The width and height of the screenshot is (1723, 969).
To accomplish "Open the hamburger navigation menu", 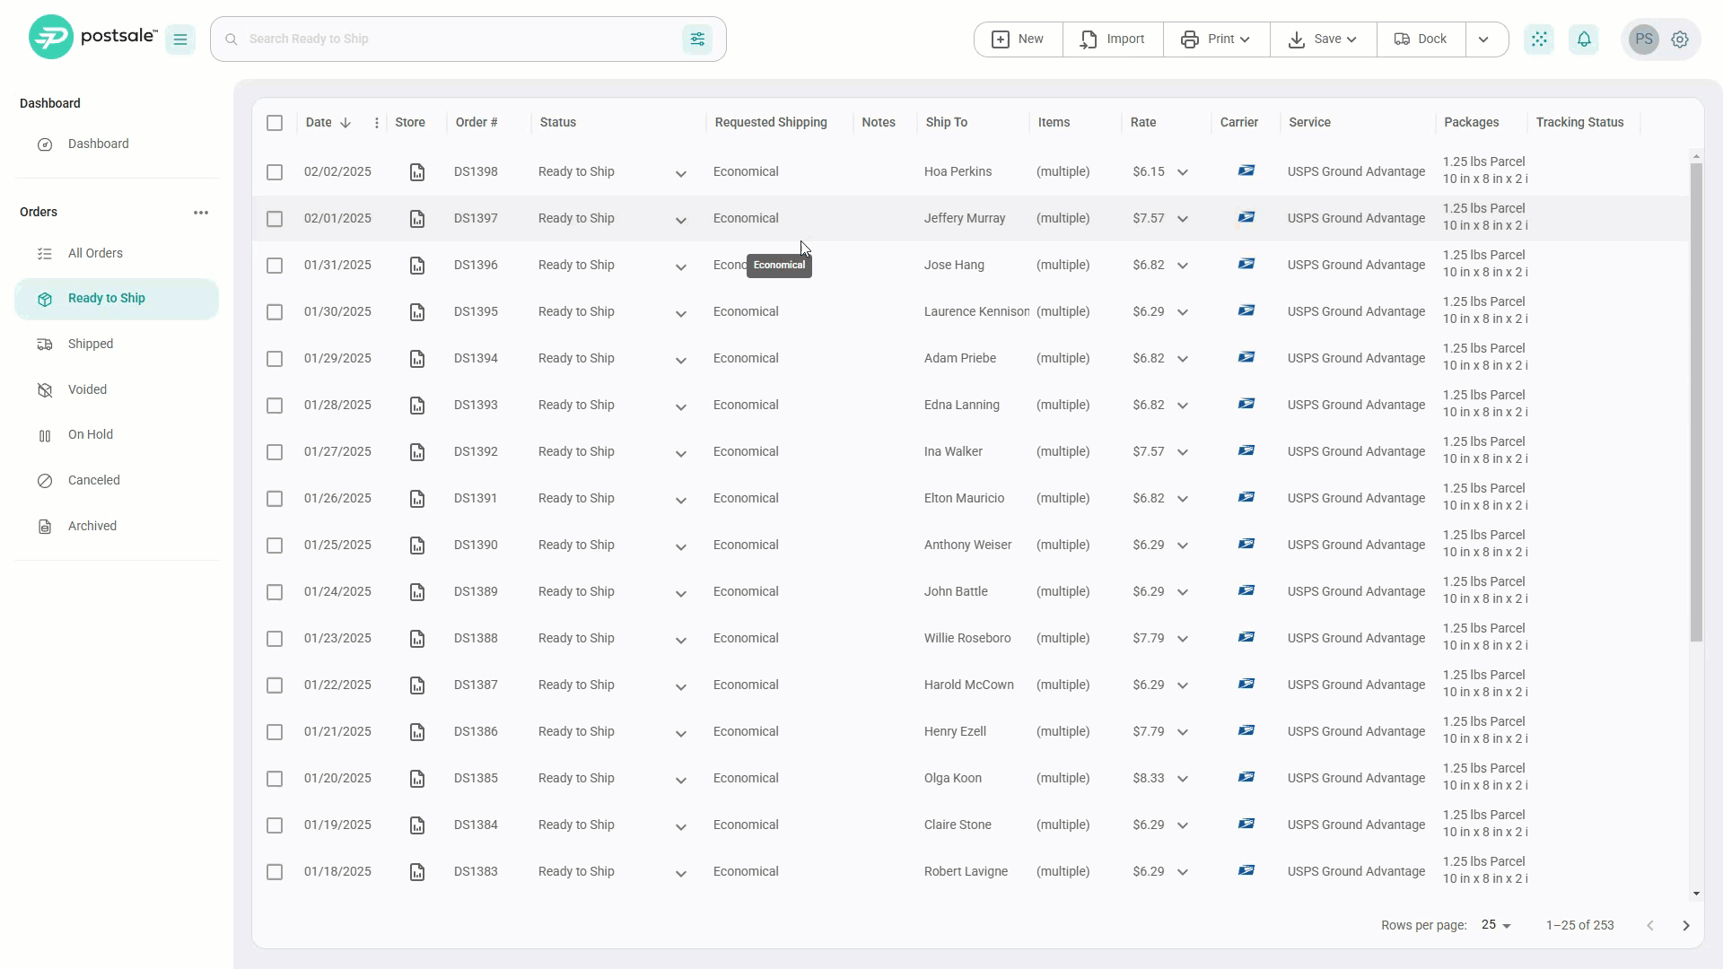I will pos(180,39).
